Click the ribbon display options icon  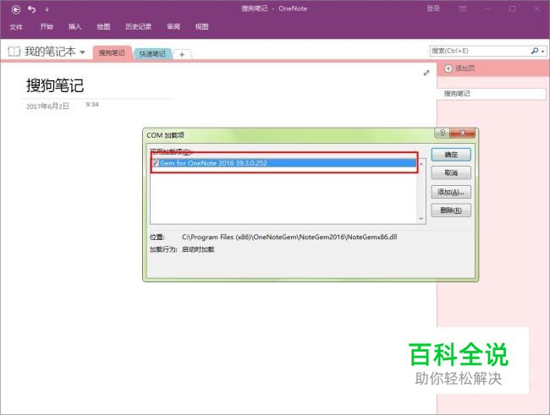pos(463,8)
